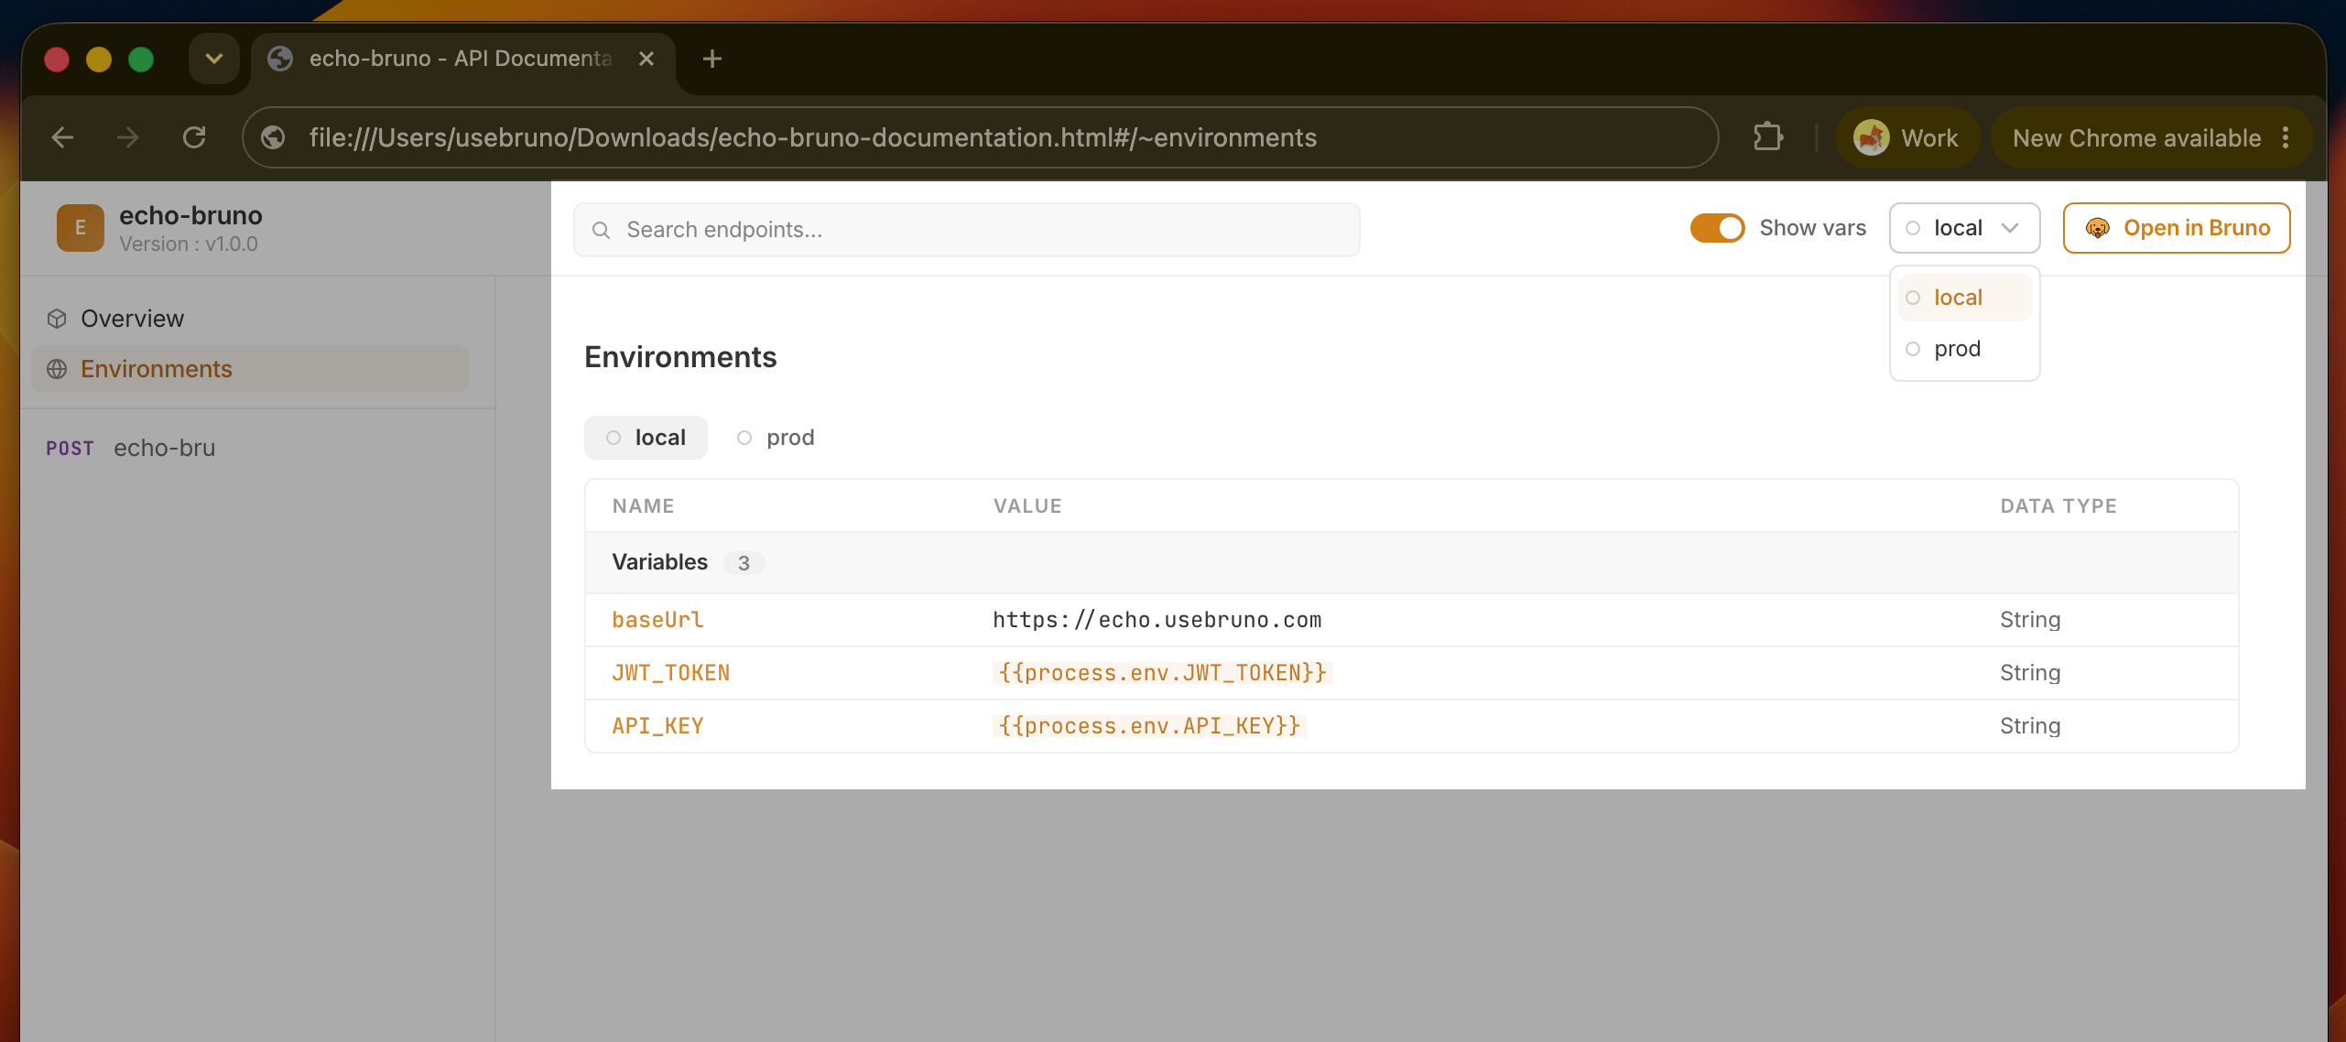Open the local environment dropdown
Image resolution: width=2346 pixels, height=1042 pixels.
click(1964, 228)
